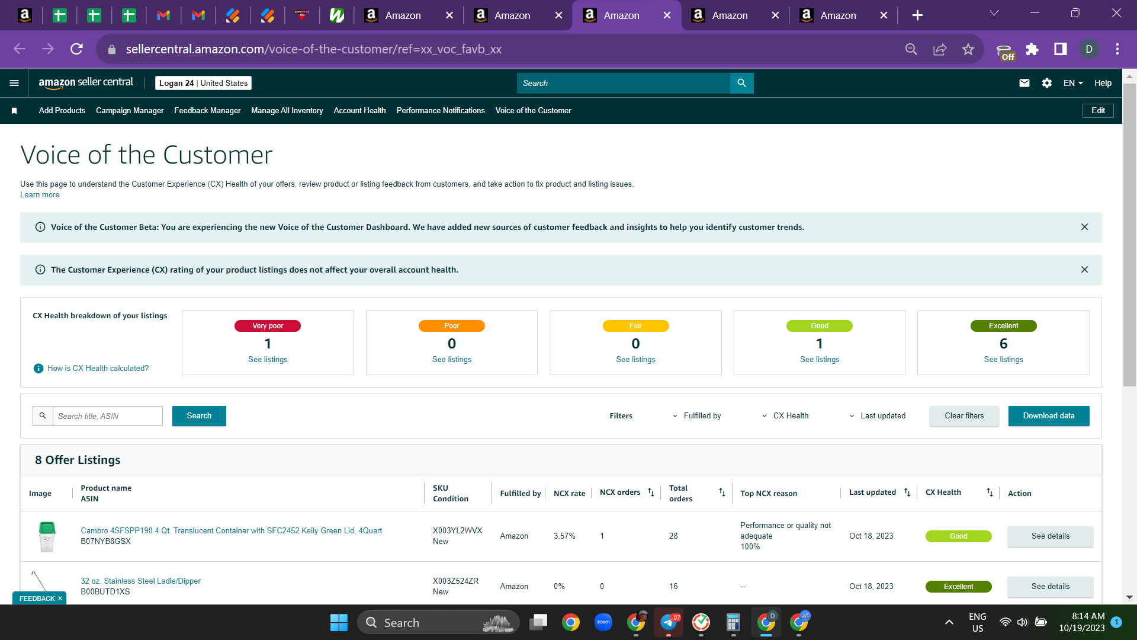Click the Learn more link
The image size is (1137, 640).
(x=40, y=195)
